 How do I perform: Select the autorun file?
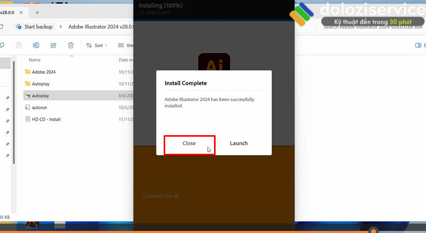pos(39,107)
